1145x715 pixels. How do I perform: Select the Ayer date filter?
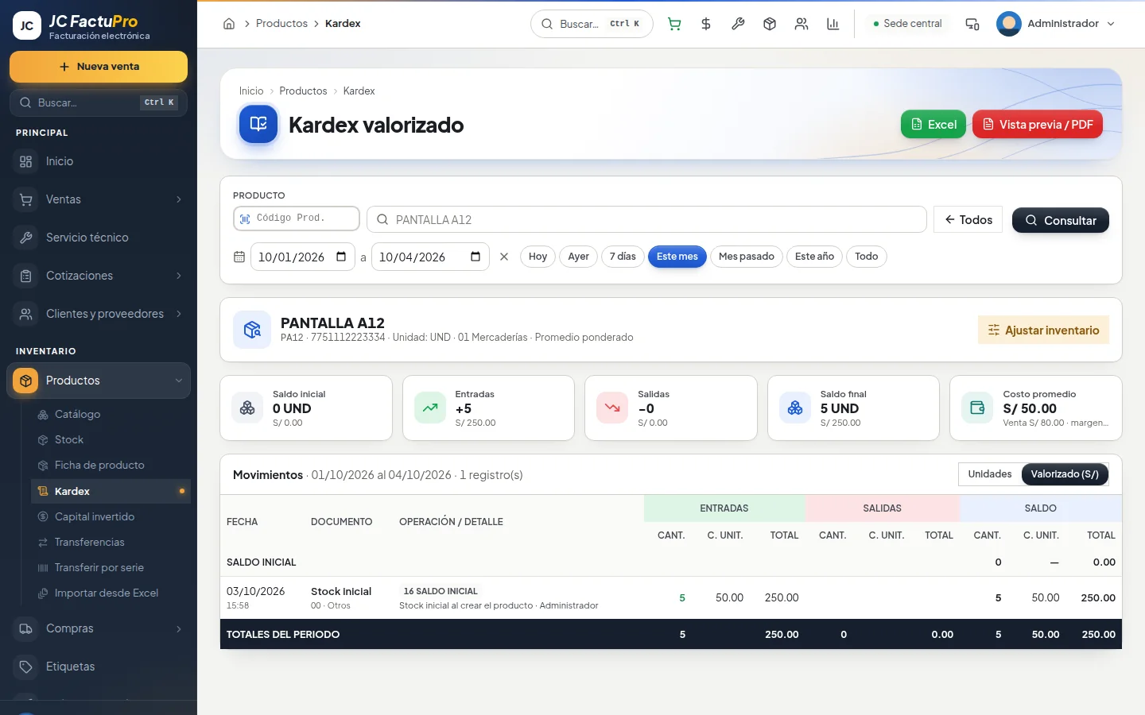pyautogui.click(x=579, y=257)
